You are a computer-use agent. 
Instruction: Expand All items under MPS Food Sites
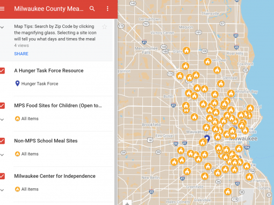2,120
